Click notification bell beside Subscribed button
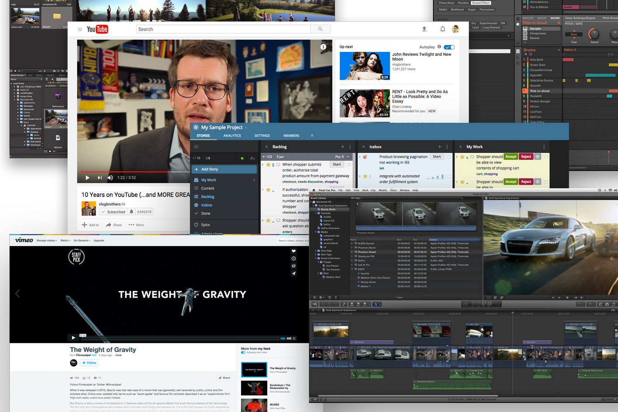The image size is (618, 412). [x=131, y=212]
